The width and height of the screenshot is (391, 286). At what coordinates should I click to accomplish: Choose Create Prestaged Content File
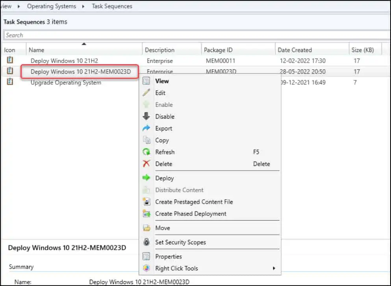coord(209,202)
